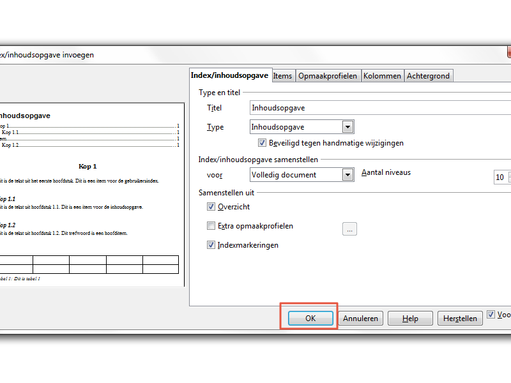The height and width of the screenshot is (383, 511).
Task: Toggle Beveiligd tegen handmatige wijzigingen checkbox
Action: (x=263, y=143)
